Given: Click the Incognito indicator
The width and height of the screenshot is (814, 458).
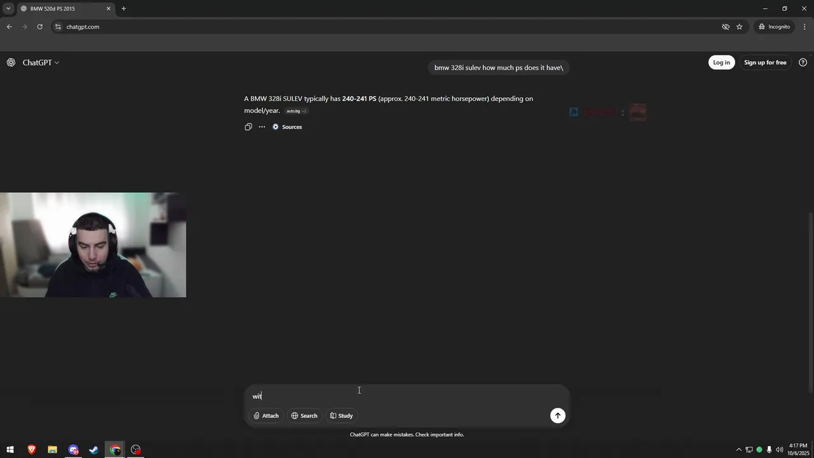Looking at the screenshot, I should coord(774,27).
